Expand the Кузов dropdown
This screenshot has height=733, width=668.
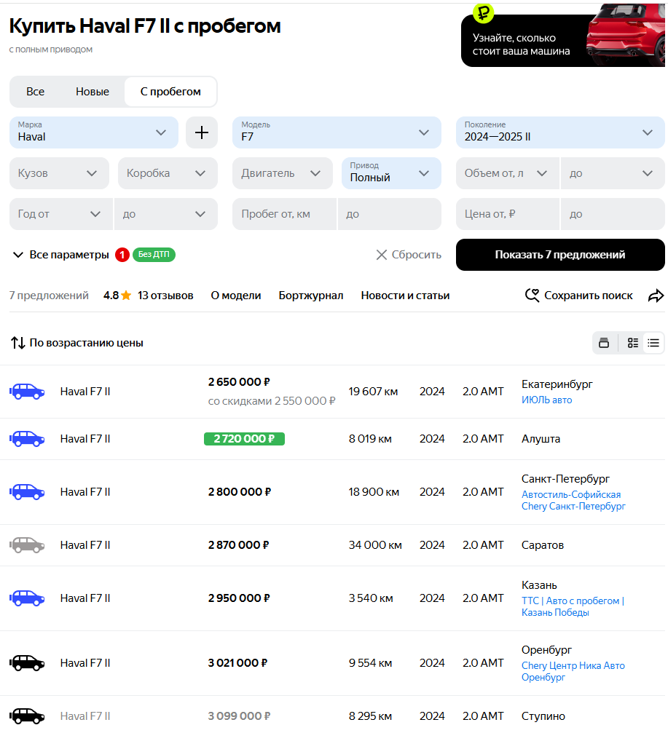[60, 173]
